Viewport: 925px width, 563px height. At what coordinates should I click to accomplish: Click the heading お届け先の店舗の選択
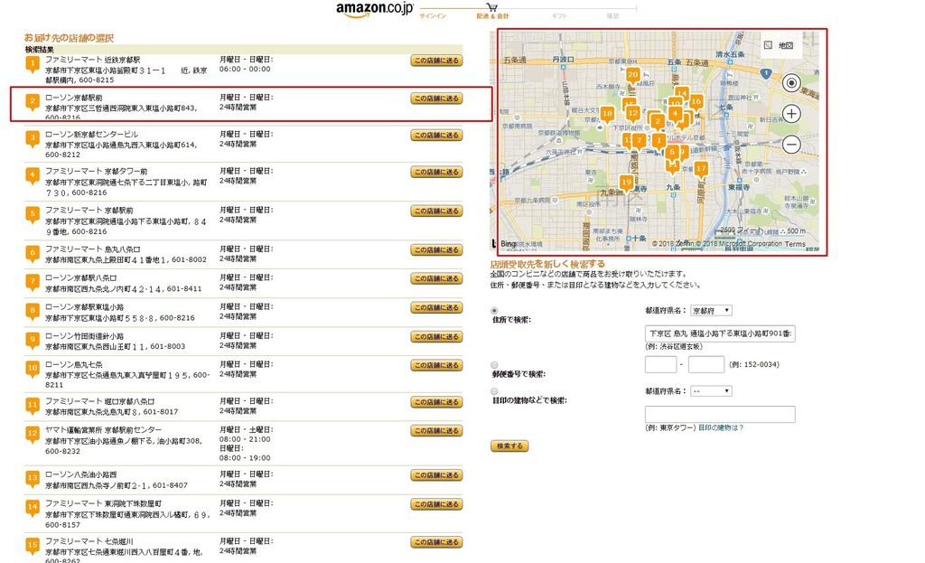click(69, 38)
